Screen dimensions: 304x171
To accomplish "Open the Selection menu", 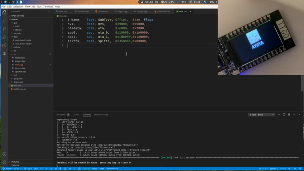I will [18, 7].
